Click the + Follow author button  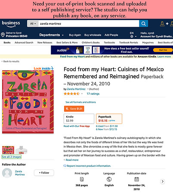click(x=44, y=173)
